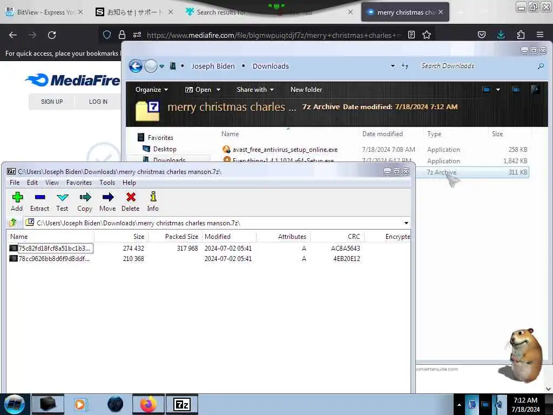Click Joseph Biden in Explorer breadcrumb
Image resolution: width=553 pixels, height=415 pixels.
click(213, 66)
